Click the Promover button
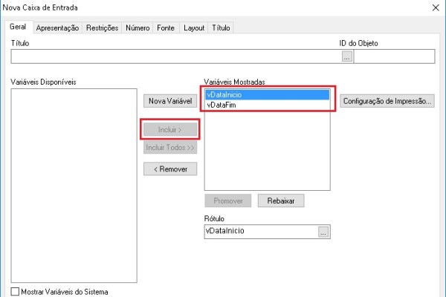The width and height of the screenshot is (446, 297). [228, 200]
